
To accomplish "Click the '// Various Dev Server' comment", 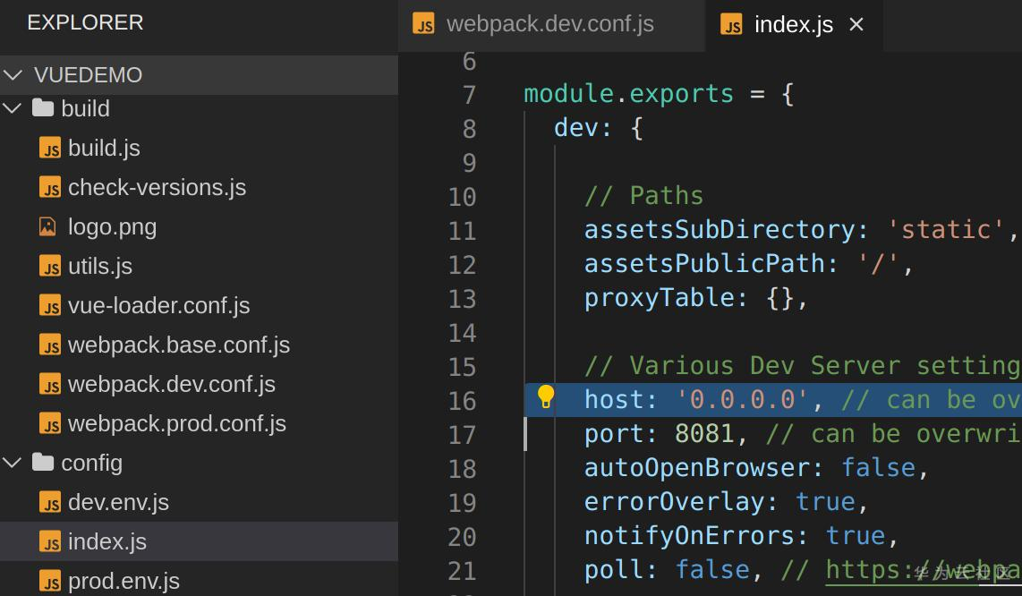I will coord(803,365).
